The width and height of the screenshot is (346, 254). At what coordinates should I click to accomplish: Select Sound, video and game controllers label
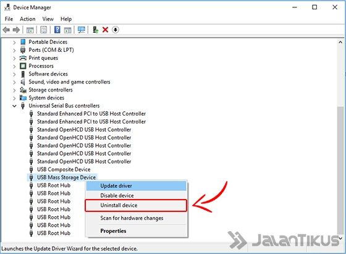[69, 82]
